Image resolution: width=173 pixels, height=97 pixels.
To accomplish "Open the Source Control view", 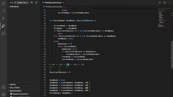I will pyautogui.click(x=4, y=18).
